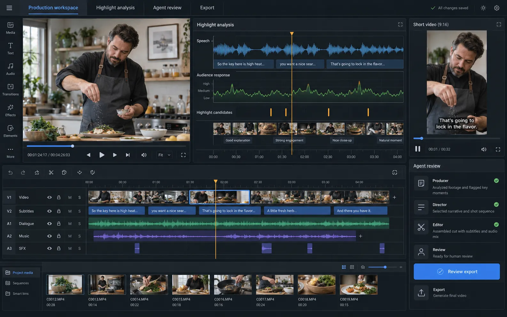The height and width of the screenshot is (317, 507).
Task: Switch media browser to grid view
Action: click(x=344, y=267)
